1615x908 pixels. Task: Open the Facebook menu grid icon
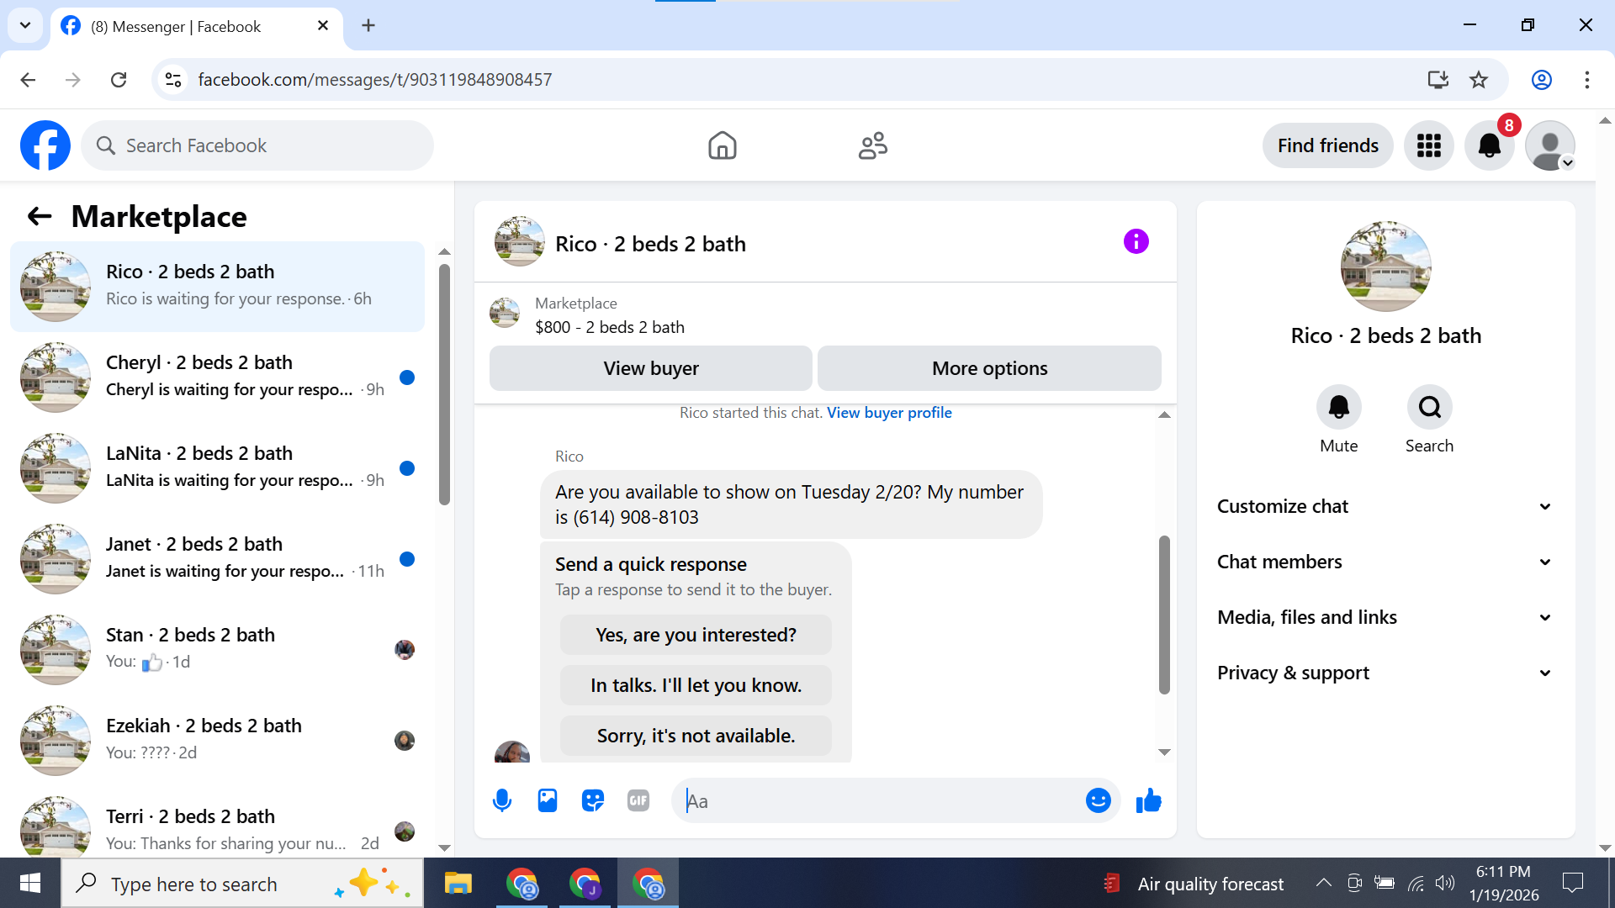tap(1428, 145)
